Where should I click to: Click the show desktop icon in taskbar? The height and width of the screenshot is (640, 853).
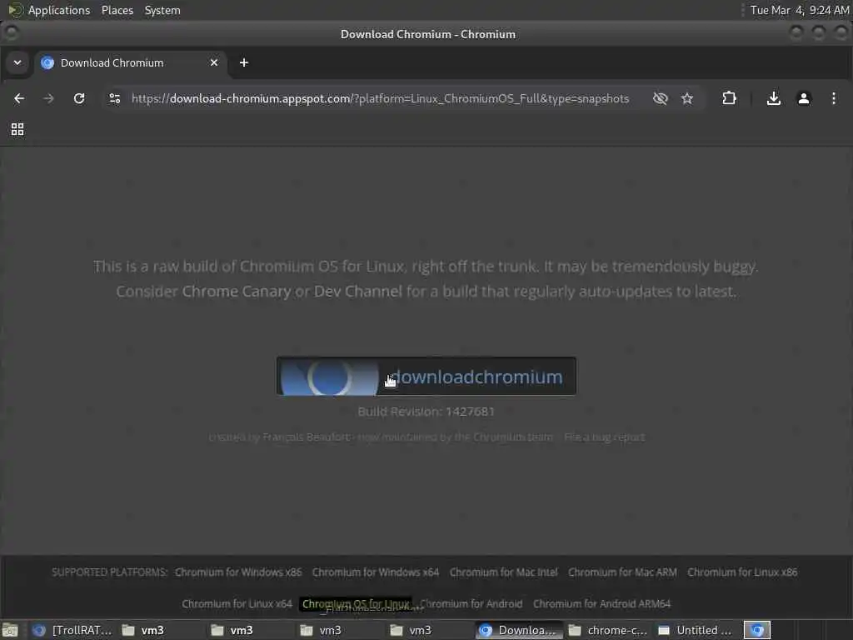(10, 630)
